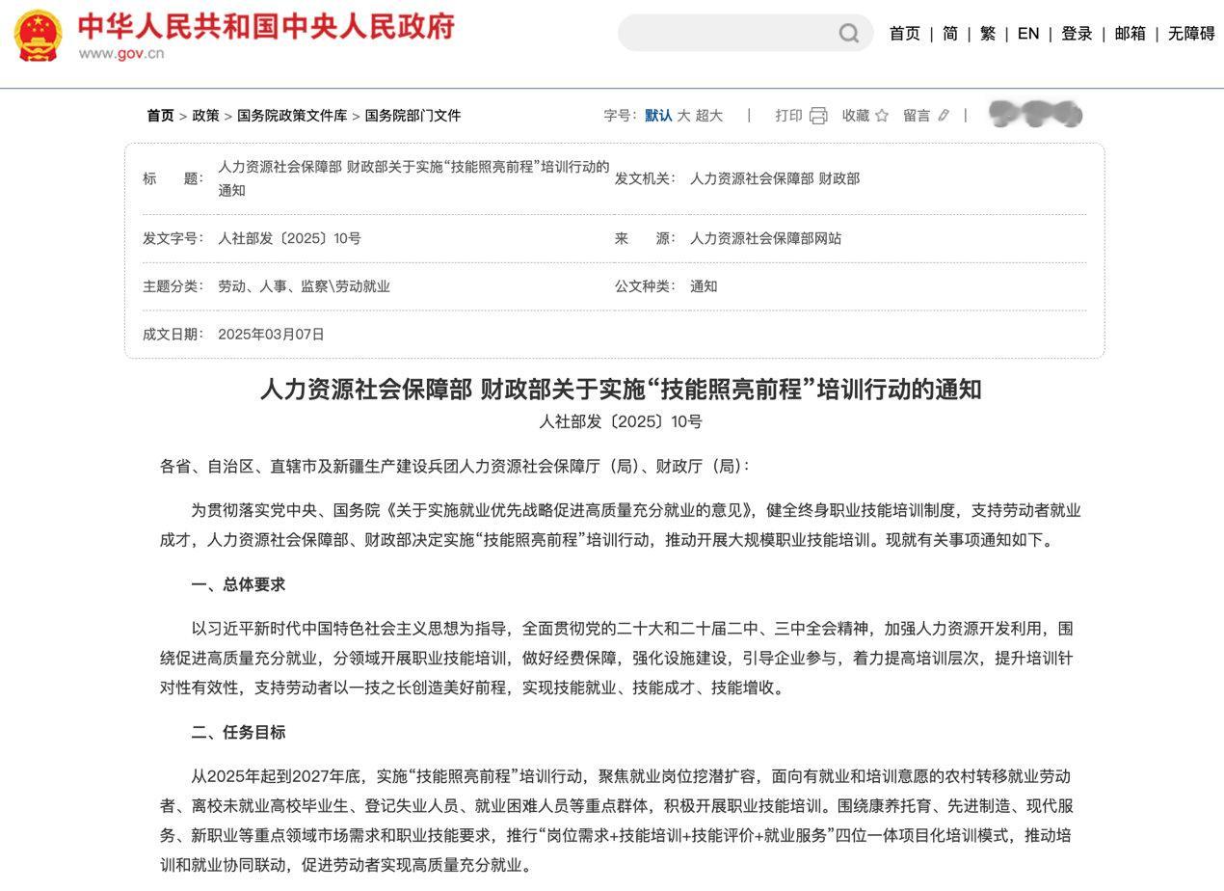This screenshot has width=1224, height=891.
Task: Click topic category 劳动、人事、监察\劳动就业
Action: click(304, 286)
